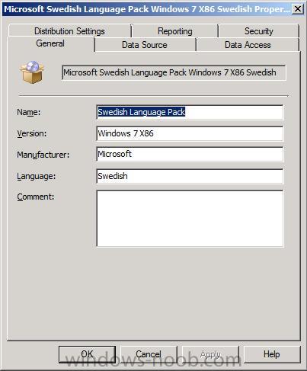
Task: Select the General tab
Action: 50,43
